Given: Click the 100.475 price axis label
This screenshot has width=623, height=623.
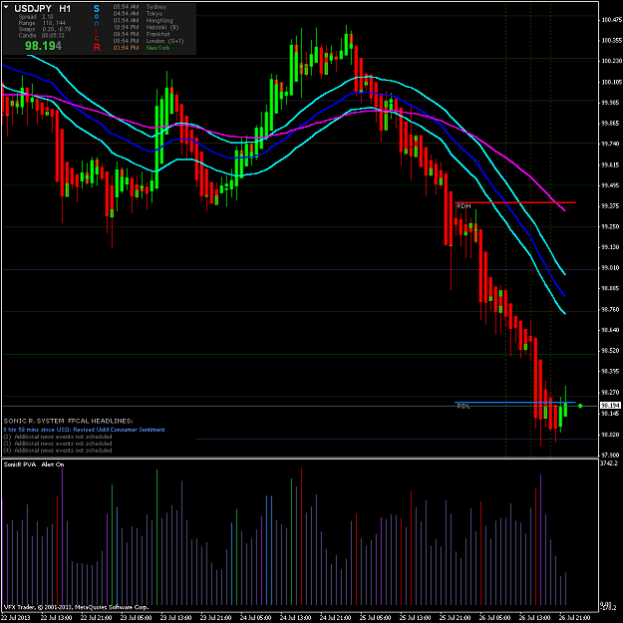Looking at the screenshot, I should pos(611,20).
